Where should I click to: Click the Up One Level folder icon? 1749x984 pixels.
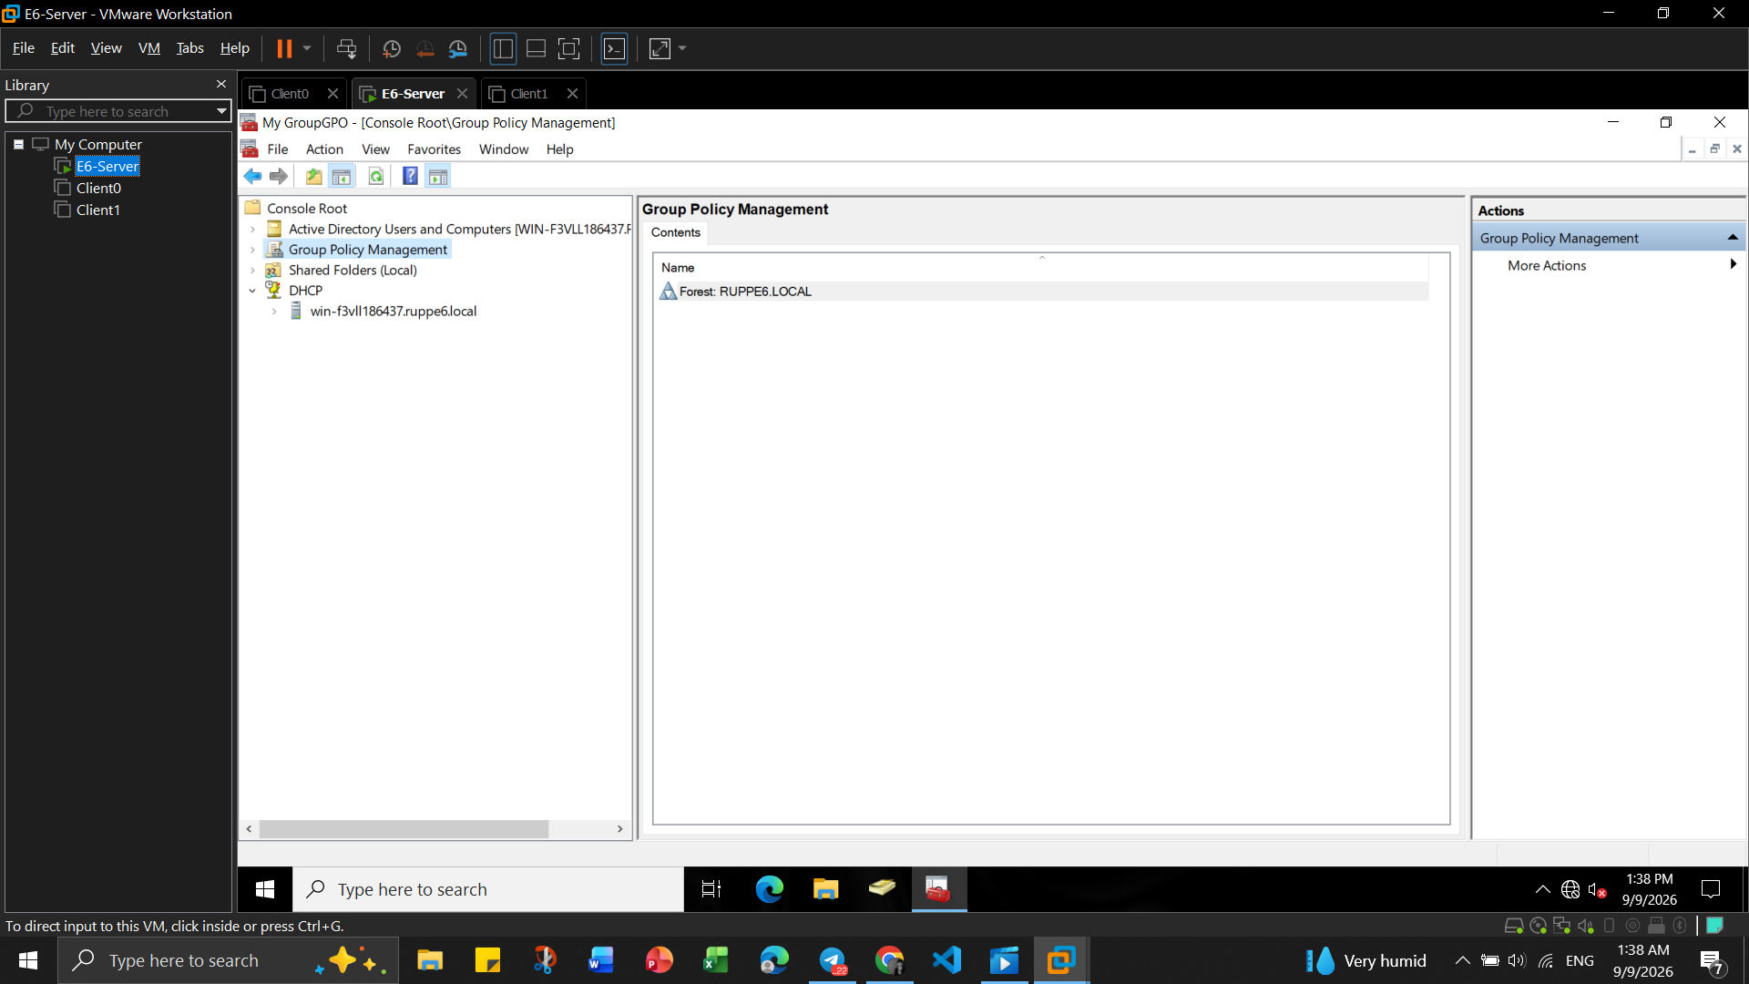313,177
